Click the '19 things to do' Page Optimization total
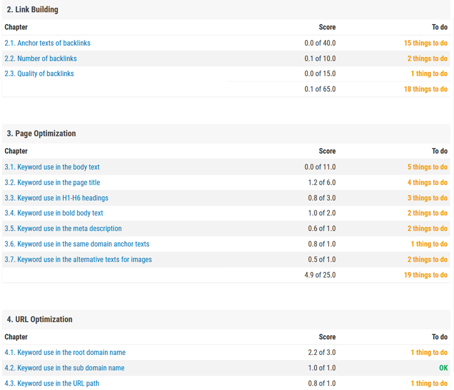 tap(426, 275)
